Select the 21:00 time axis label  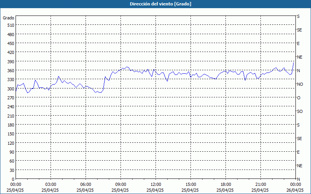coord(260,184)
